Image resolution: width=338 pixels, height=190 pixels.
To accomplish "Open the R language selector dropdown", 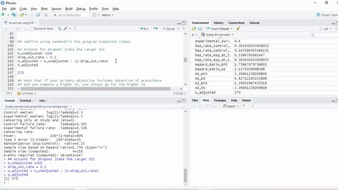I will [x=194, y=35].
